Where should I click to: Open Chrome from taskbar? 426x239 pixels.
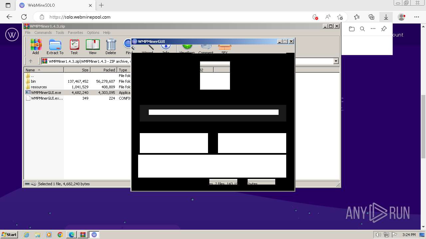[x=60, y=235]
